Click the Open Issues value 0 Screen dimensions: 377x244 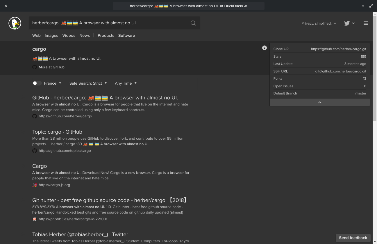coord(365,86)
